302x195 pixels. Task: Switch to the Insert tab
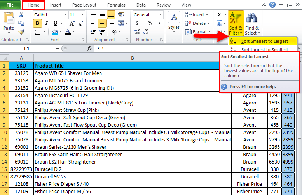click(x=56, y=5)
